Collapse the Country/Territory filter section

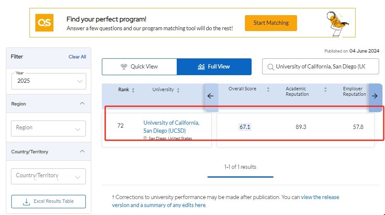(x=82, y=152)
